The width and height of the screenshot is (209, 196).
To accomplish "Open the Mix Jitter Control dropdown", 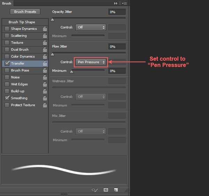I will pos(91,131).
